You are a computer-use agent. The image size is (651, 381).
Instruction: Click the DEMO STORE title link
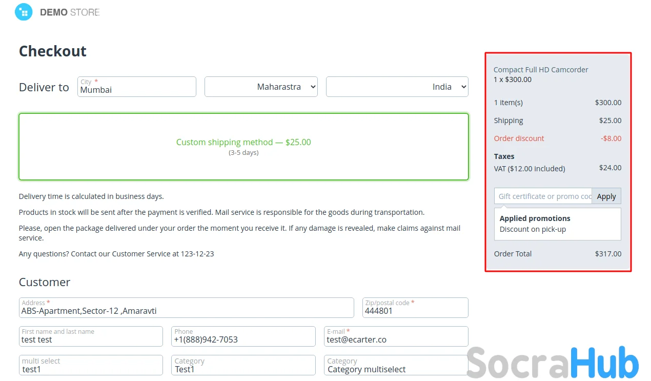click(70, 12)
